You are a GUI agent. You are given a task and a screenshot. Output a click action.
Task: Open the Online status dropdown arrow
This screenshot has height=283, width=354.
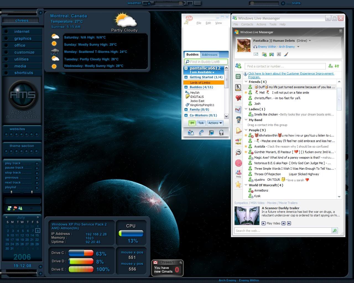[x=310, y=41]
